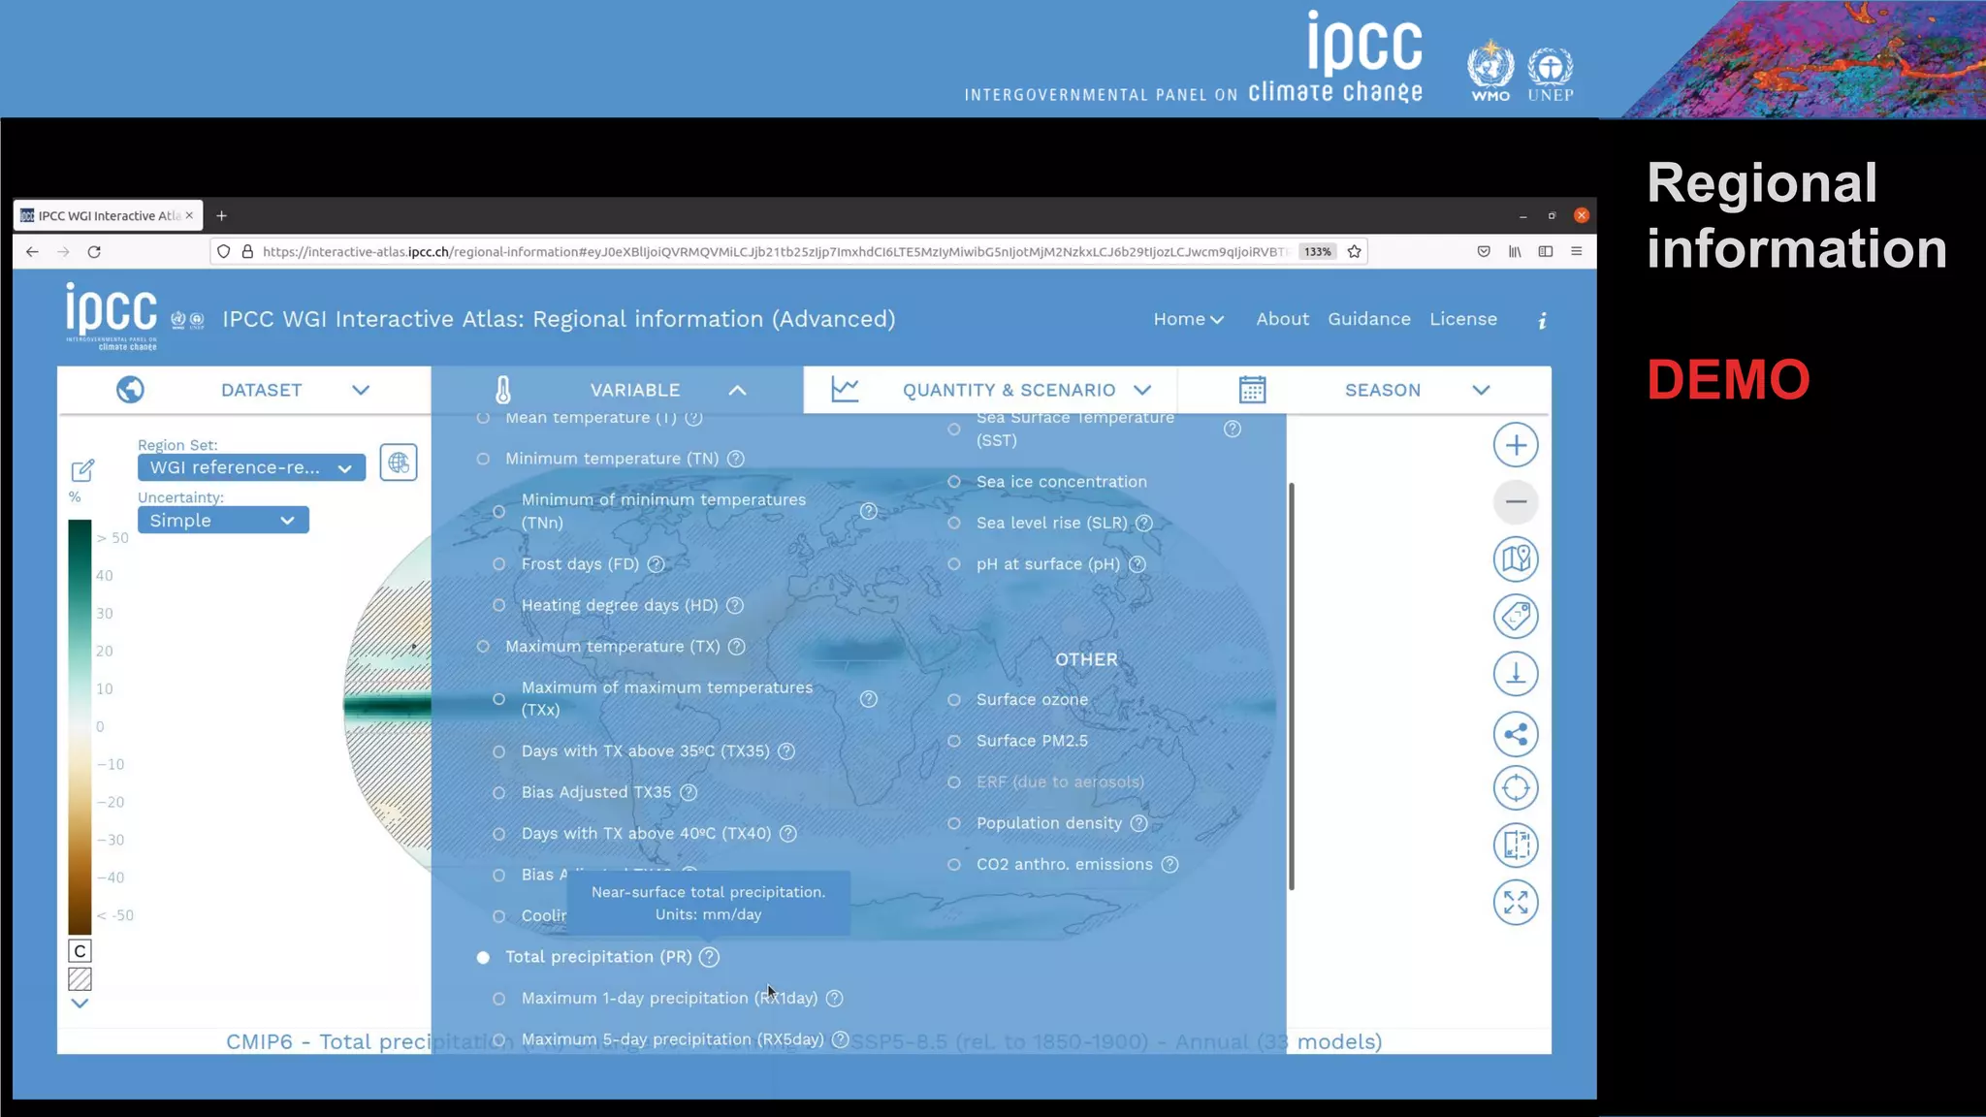Screen dimensions: 1986x1117
Task: Show help for pH at surface
Action: 1137,564
